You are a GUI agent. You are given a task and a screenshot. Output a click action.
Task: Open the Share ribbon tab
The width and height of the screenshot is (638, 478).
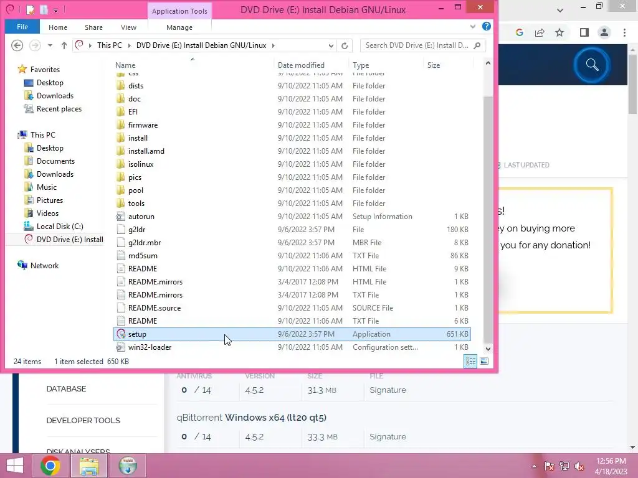coord(93,27)
